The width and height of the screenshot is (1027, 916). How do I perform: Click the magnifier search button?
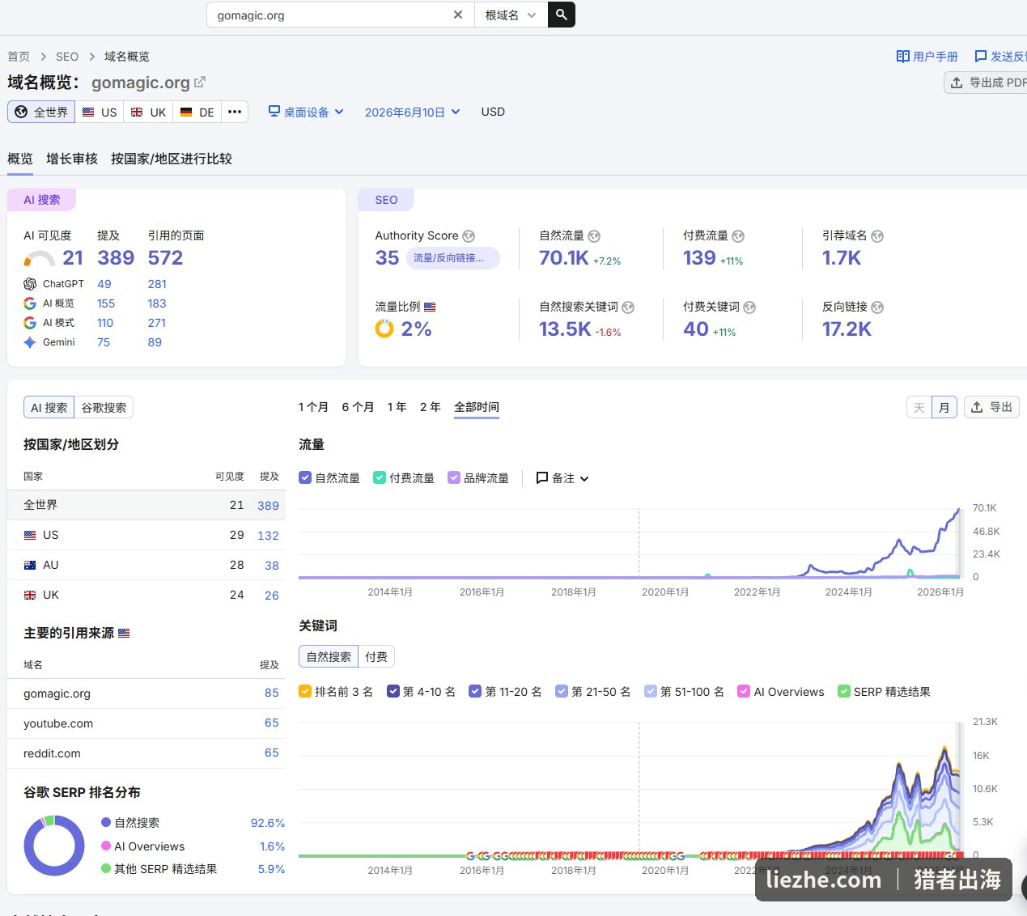click(x=562, y=15)
